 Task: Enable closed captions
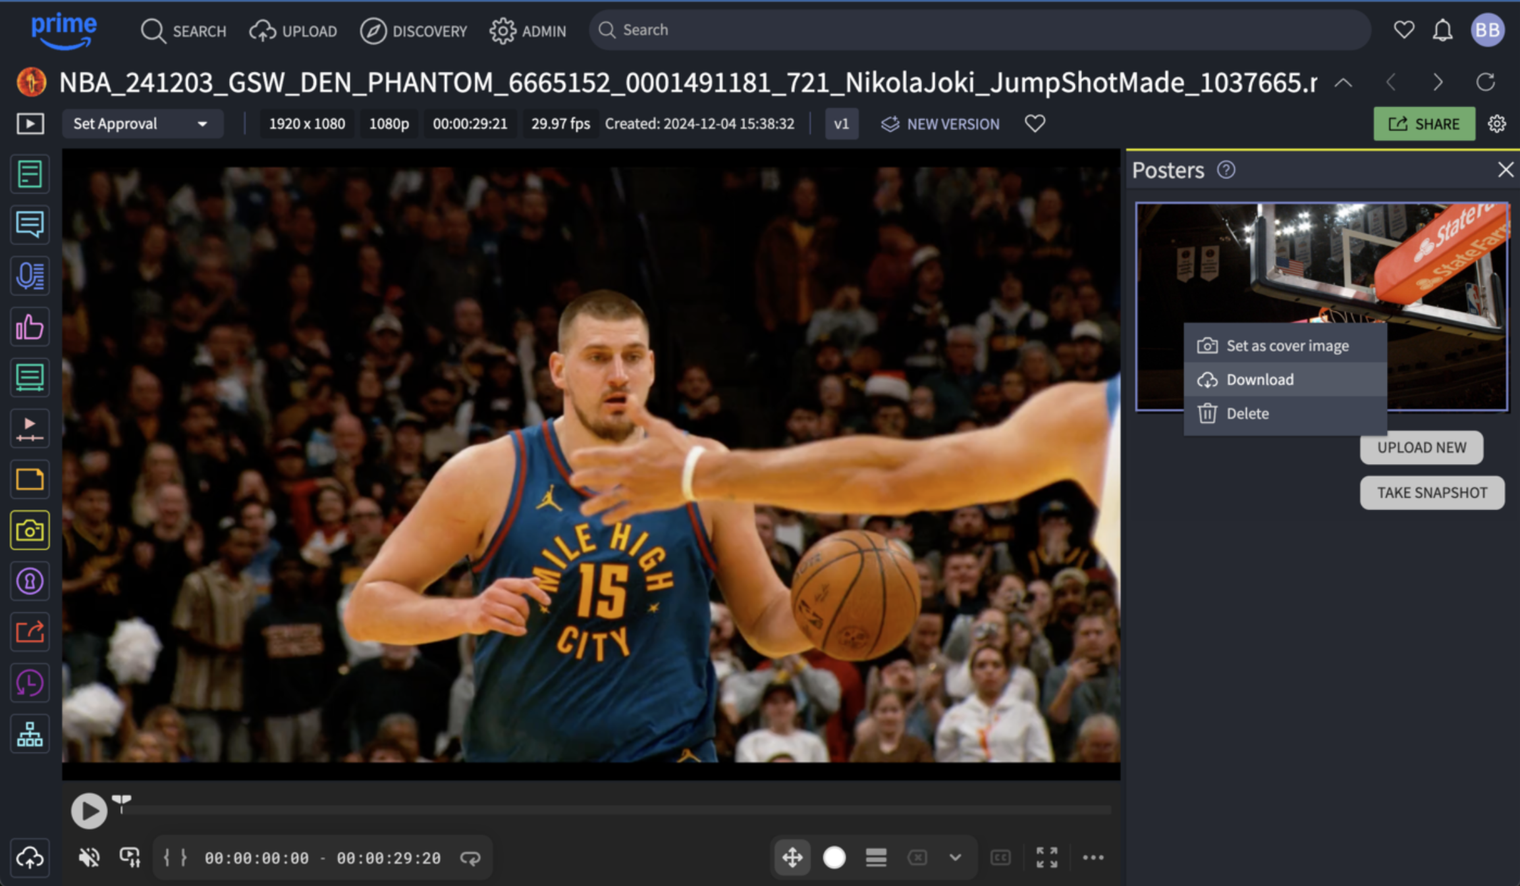click(999, 858)
